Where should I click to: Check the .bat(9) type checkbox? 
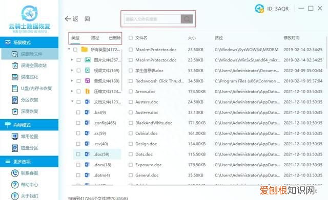[x=78, y=113]
